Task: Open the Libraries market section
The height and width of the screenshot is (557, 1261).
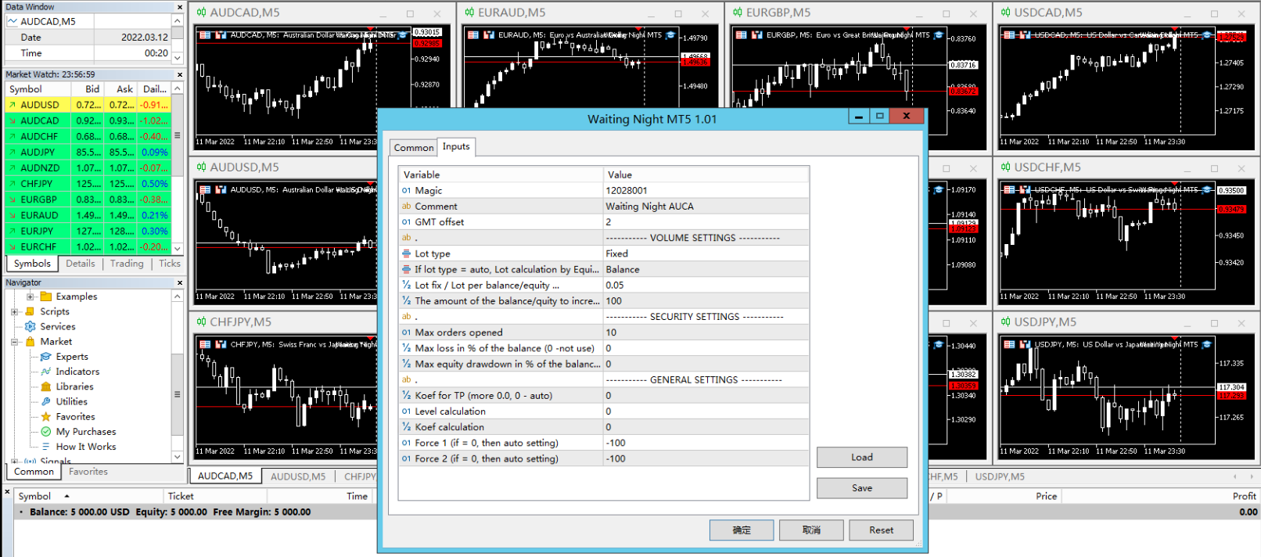Action: [74, 386]
